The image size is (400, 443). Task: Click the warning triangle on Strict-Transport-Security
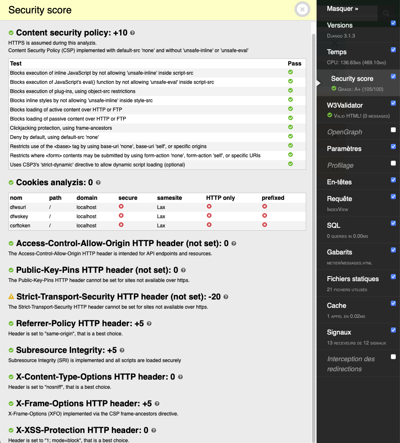10,297
